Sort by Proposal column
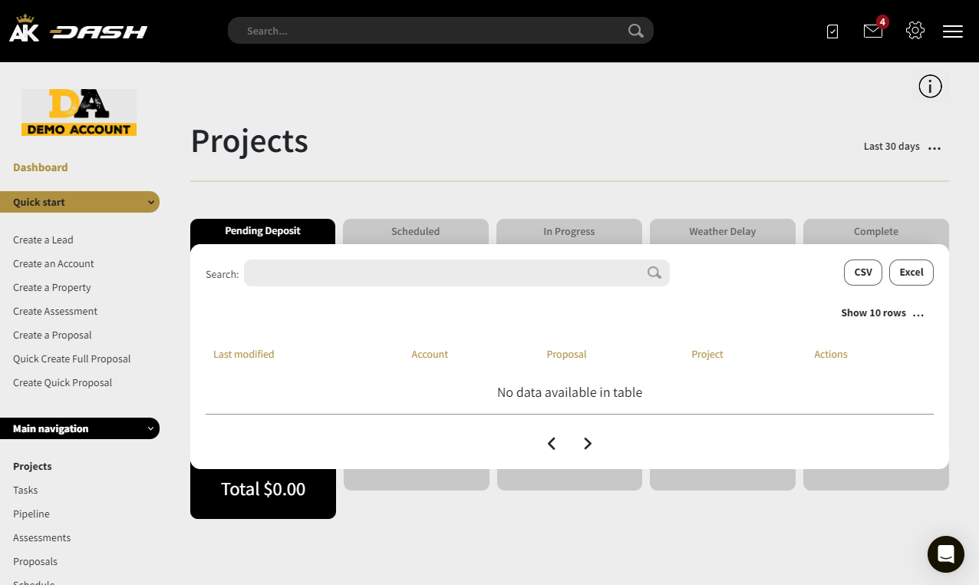979x585 pixels. [x=566, y=355]
